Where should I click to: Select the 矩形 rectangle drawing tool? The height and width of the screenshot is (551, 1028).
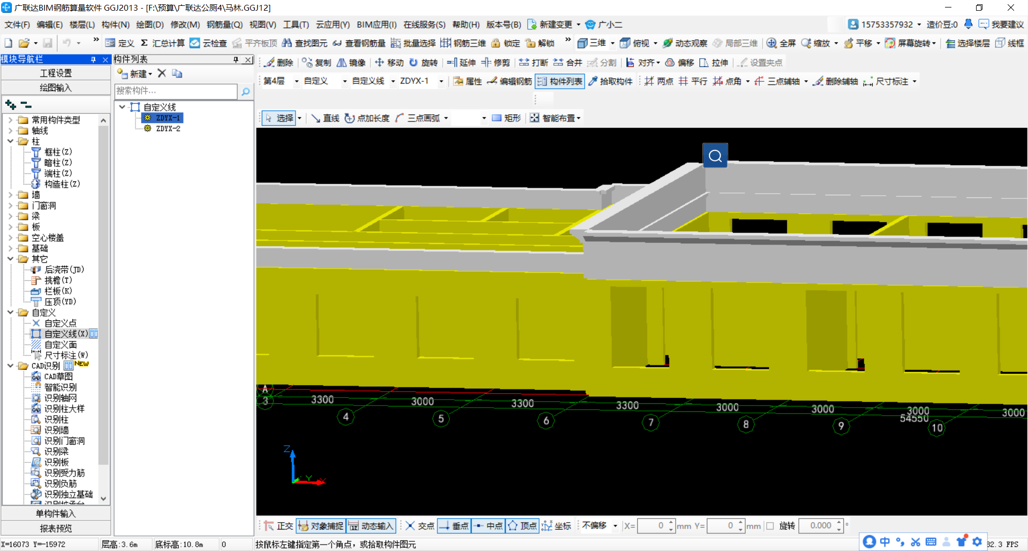tap(506, 118)
